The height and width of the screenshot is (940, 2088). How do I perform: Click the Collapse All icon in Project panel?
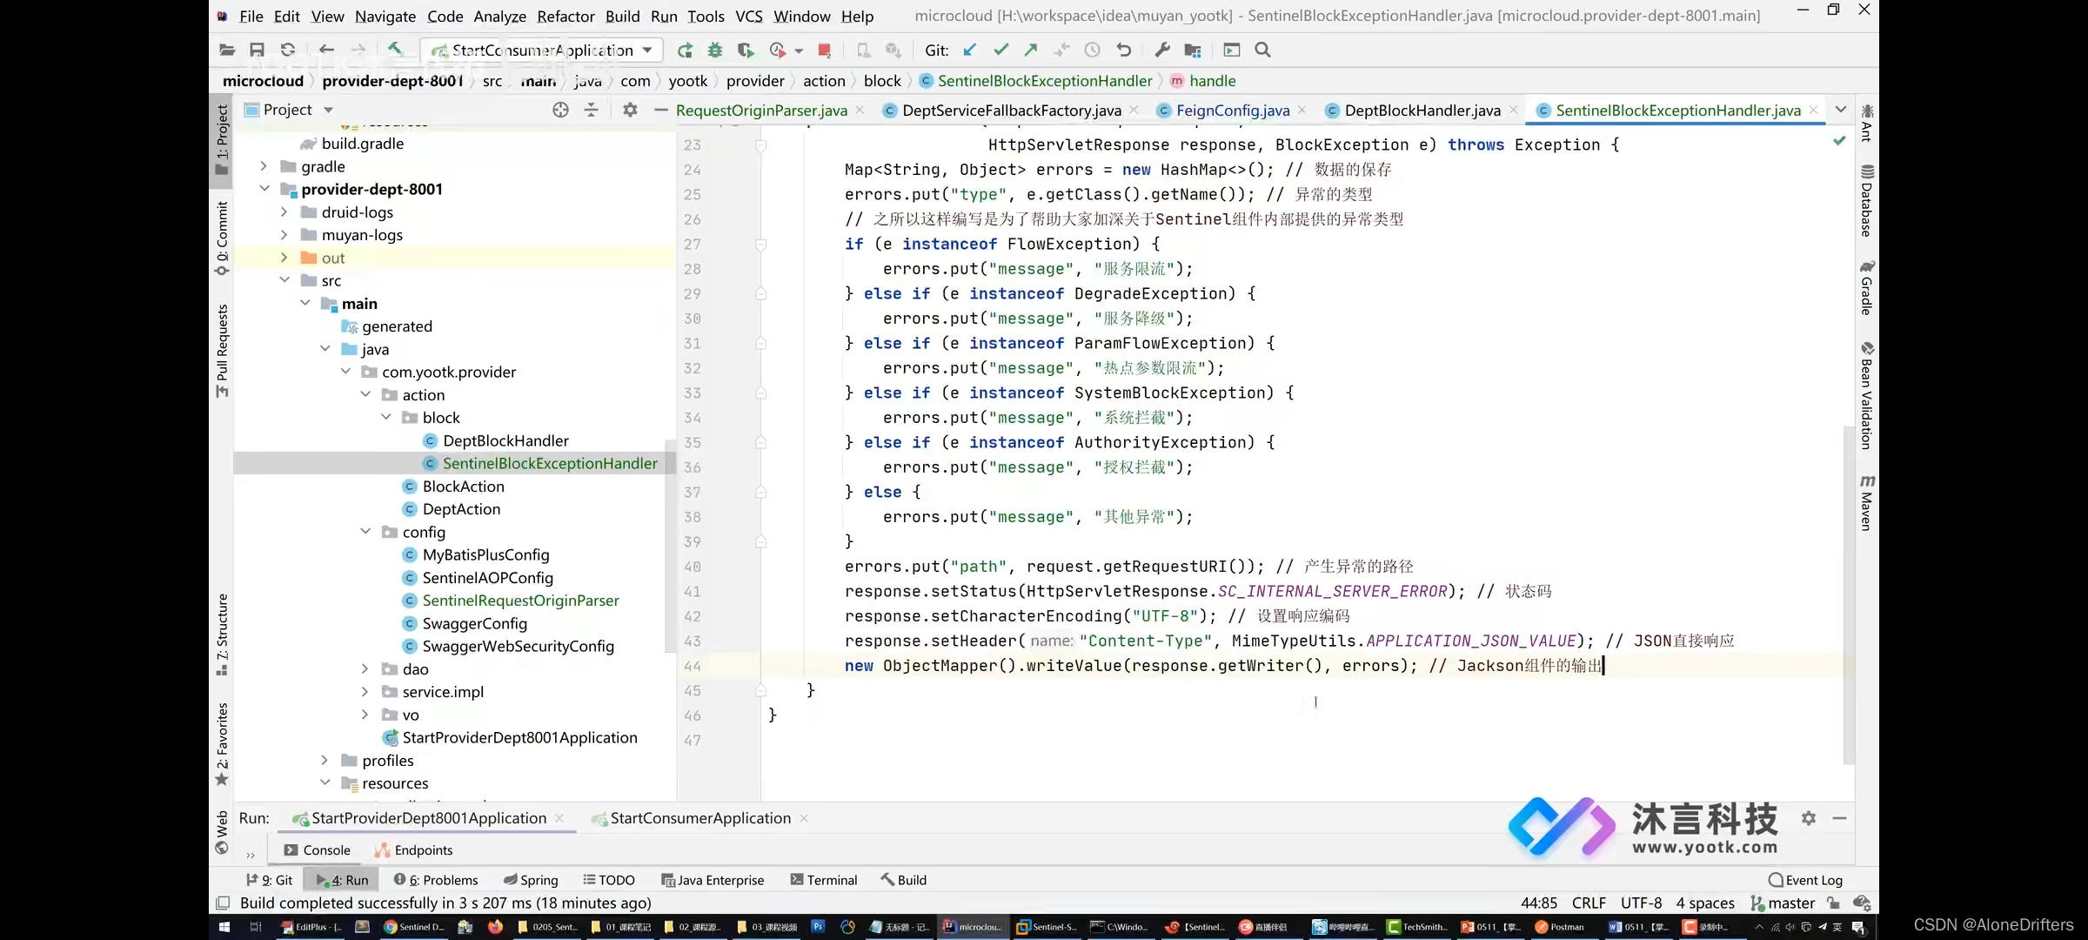coord(591,110)
